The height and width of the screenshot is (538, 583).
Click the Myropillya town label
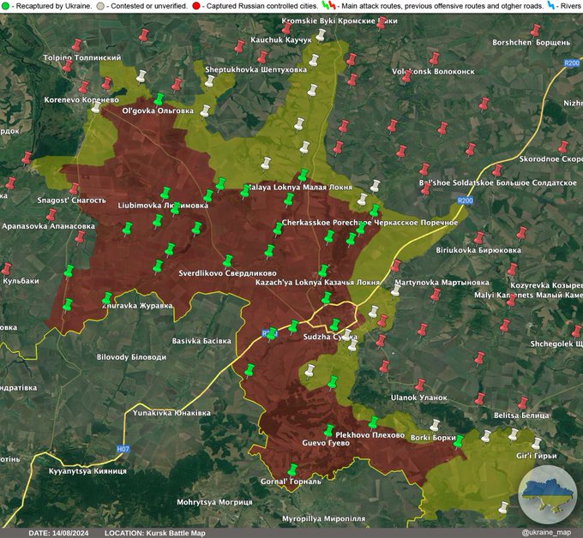tap(323, 518)
